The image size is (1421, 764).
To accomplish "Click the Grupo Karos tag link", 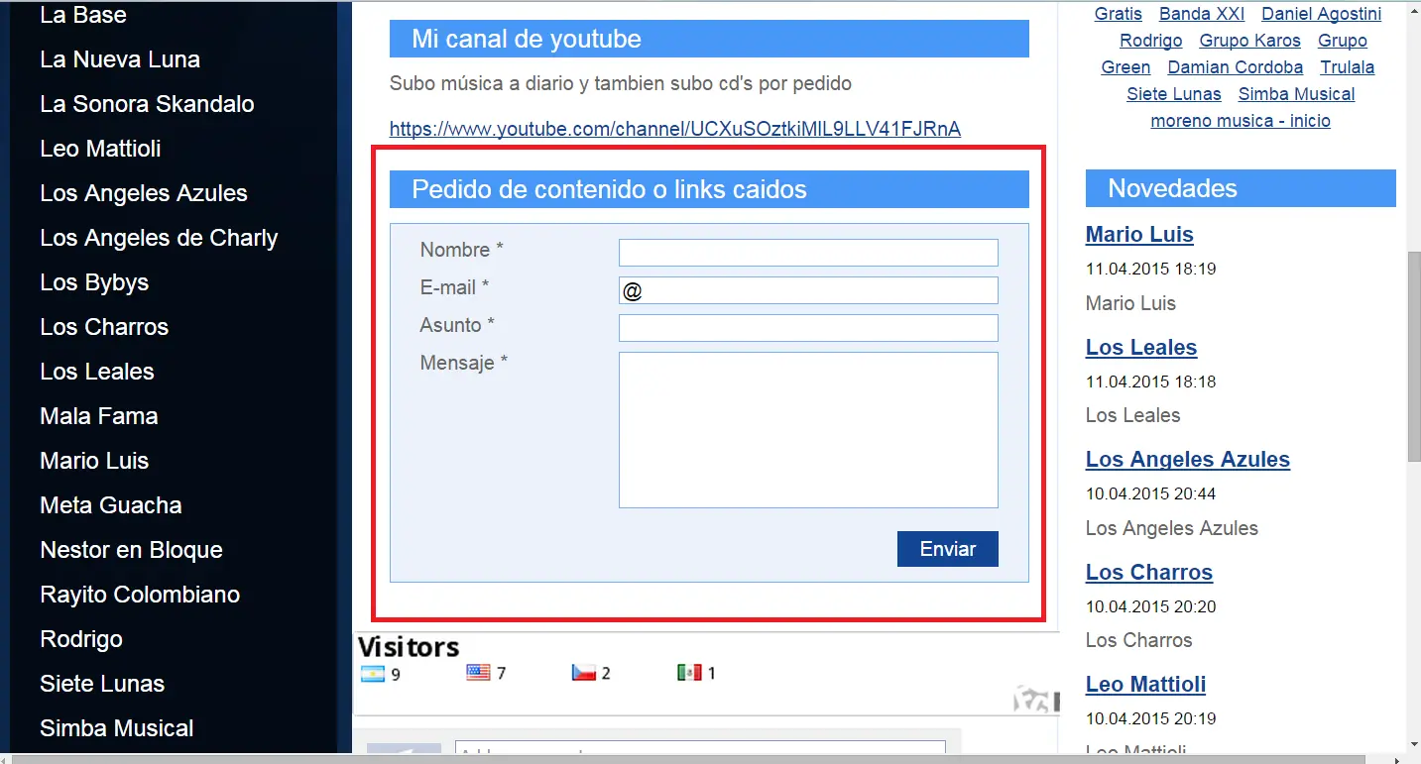I will point(1250,41).
